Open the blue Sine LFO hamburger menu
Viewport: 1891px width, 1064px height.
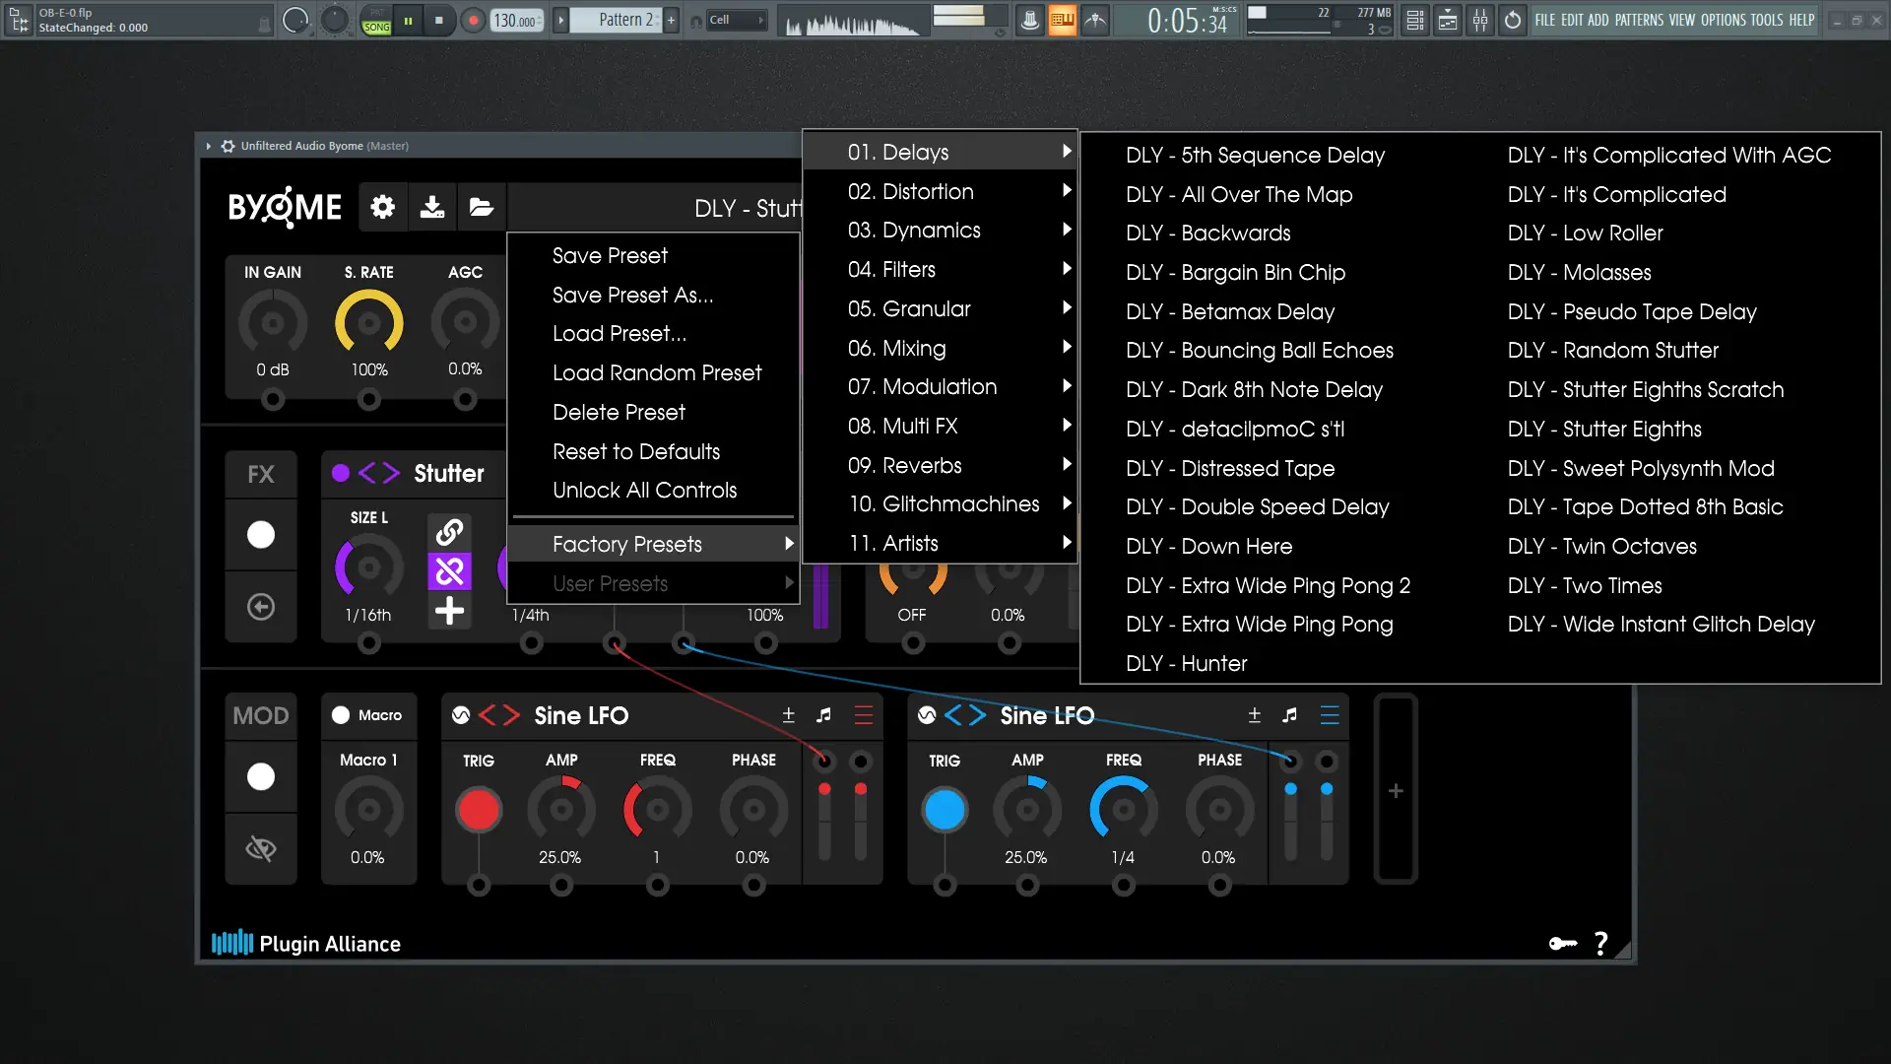[x=1329, y=715]
